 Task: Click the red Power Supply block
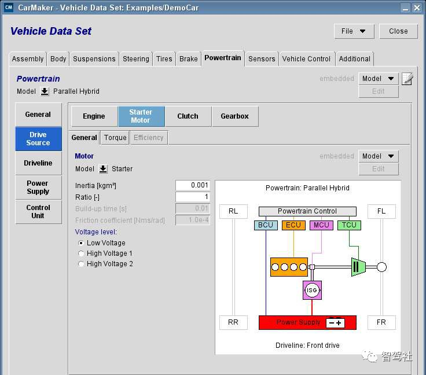coord(298,322)
